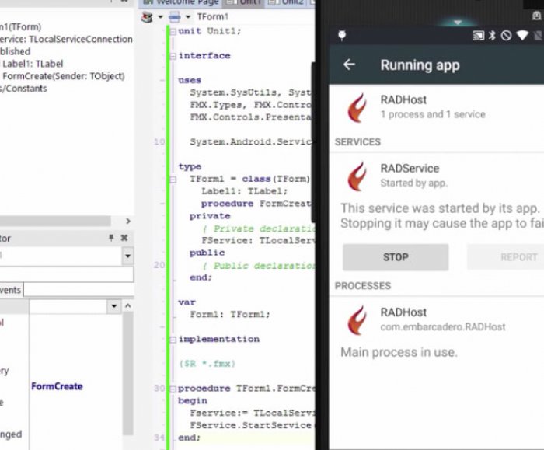
Task: Click the method section icon in editor toolbar
Action: [x=175, y=17]
